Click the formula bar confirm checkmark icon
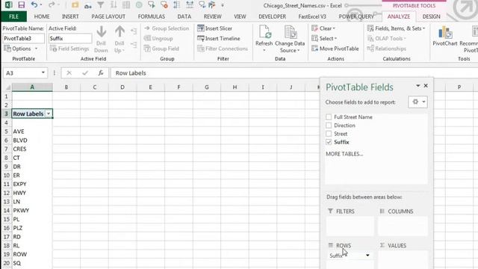The height and width of the screenshot is (269, 478). pos(85,73)
